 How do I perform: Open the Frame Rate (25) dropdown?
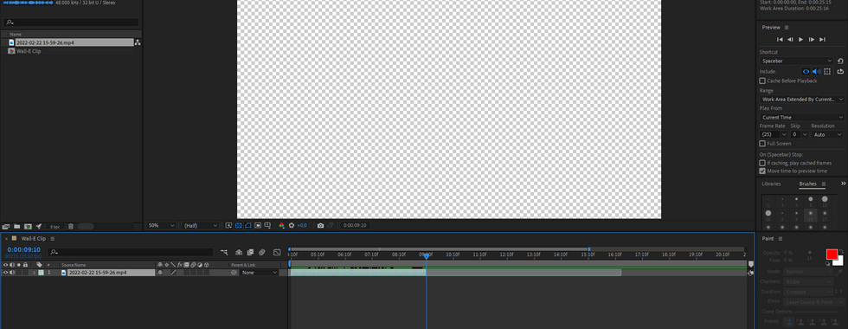click(774, 134)
